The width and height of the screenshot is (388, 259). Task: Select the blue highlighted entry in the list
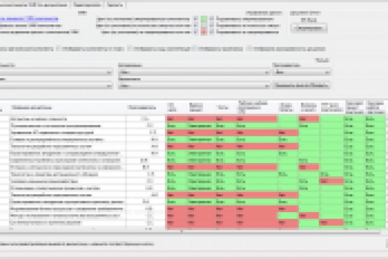(29, 19)
